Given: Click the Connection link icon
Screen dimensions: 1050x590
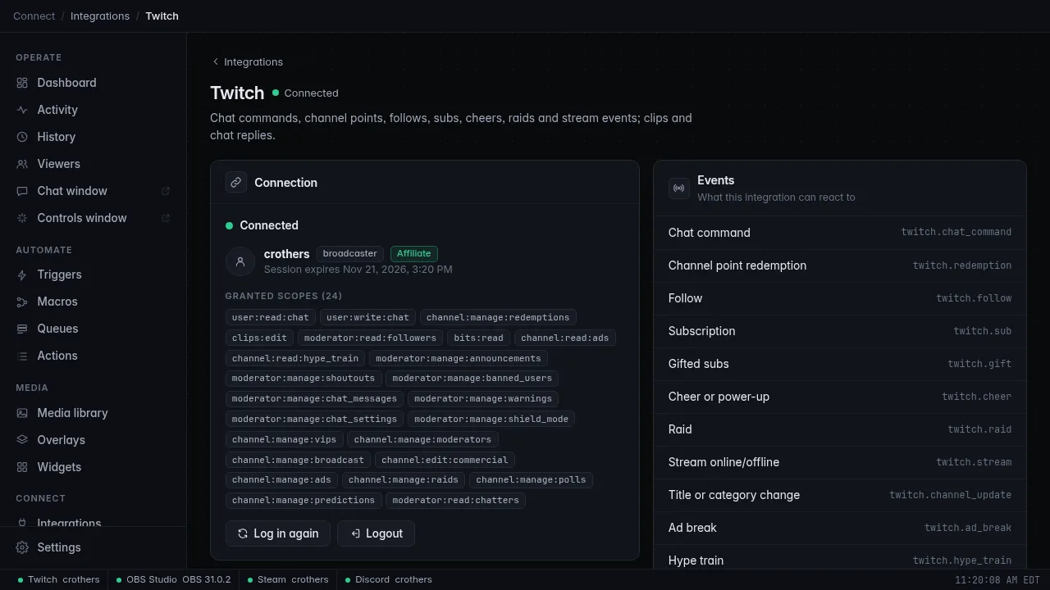Looking at the screenshot, I should [x=236, y=183].
